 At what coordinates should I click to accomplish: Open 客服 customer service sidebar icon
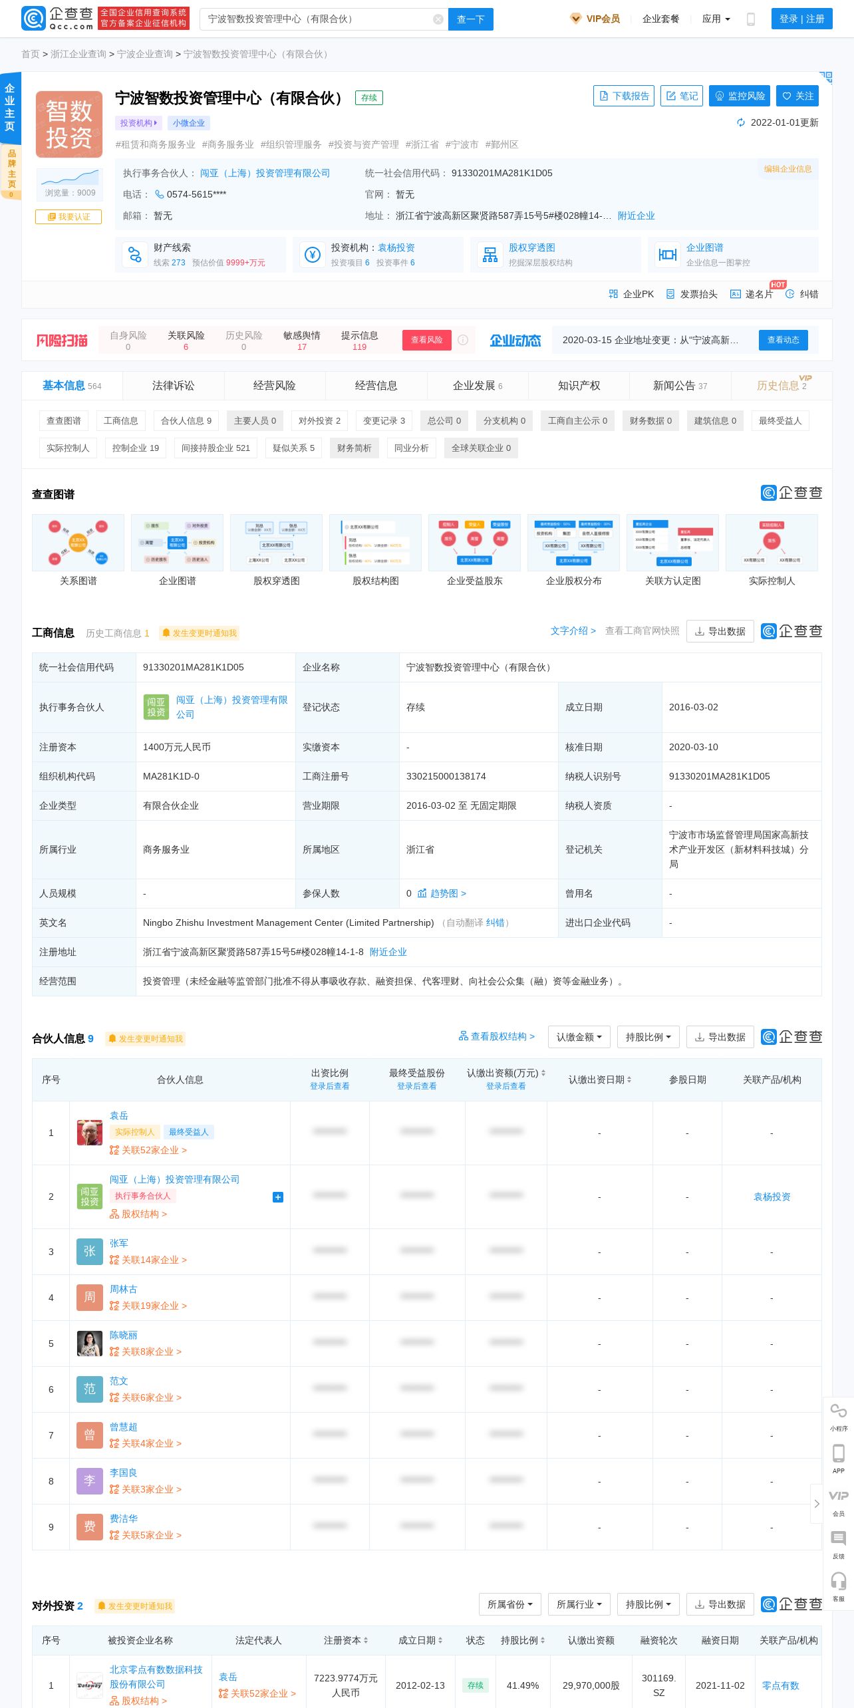pos(839,1586)
